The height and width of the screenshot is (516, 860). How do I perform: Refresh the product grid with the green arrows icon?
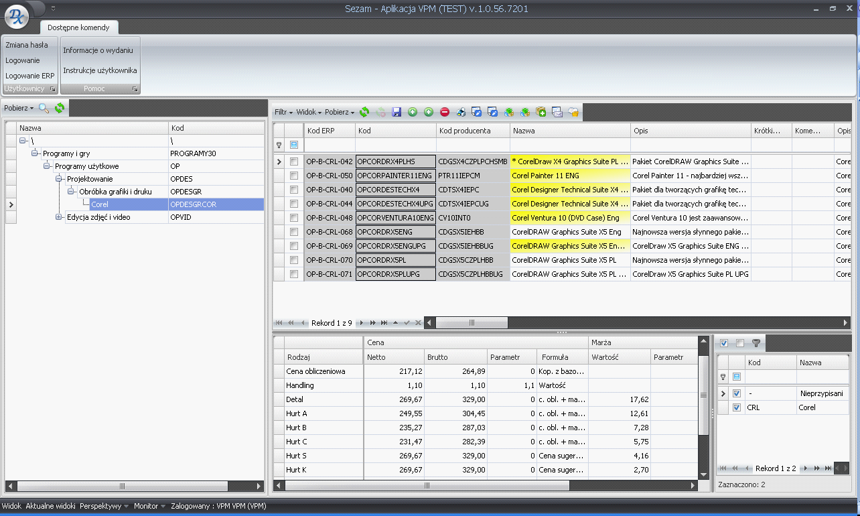364,113
